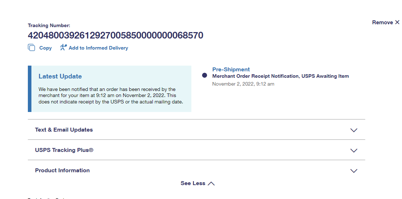Open the Pre-Shipment status link

pos(231,70)
